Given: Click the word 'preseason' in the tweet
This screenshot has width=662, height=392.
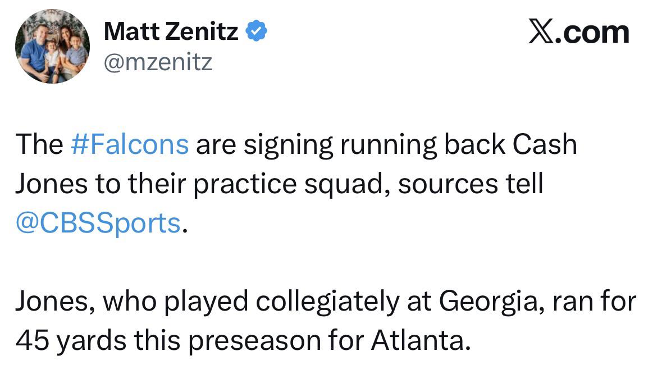Looking at the screenshot, I should 254,341.
